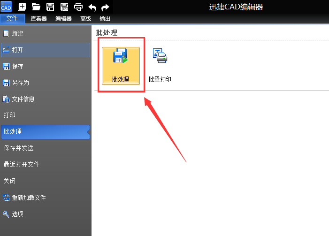Click the save as PDF toolbar icon
This screenshot has width=329, height=236.
[64, 7]
